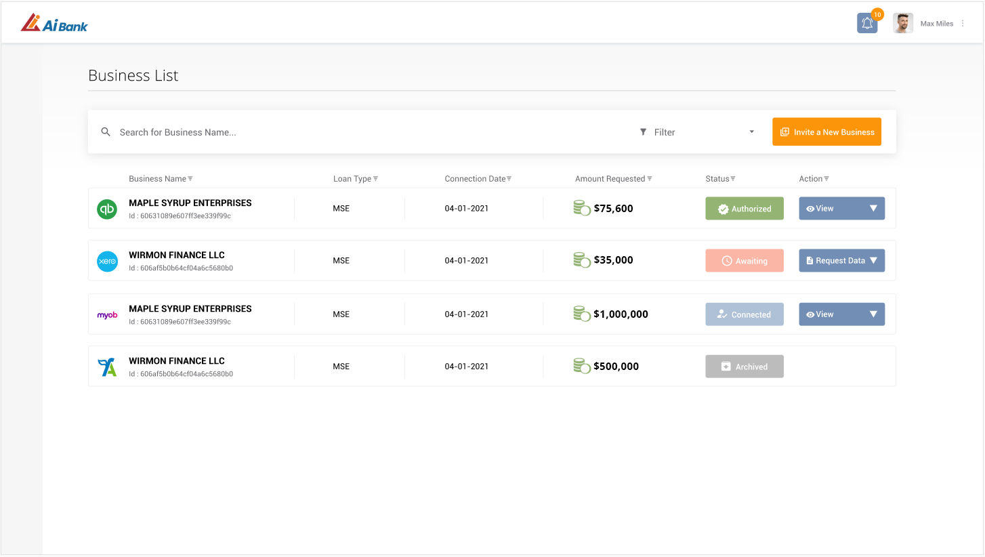Click the coins icon beside $500,000

(x=582, y=366)
